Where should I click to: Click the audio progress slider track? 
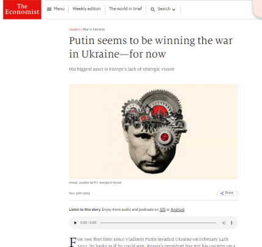point(158,222)
